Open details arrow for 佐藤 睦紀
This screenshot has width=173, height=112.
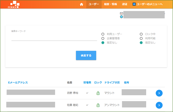(x=159, y=105)
